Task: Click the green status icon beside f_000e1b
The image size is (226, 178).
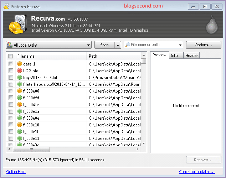Action: [20, 131]
